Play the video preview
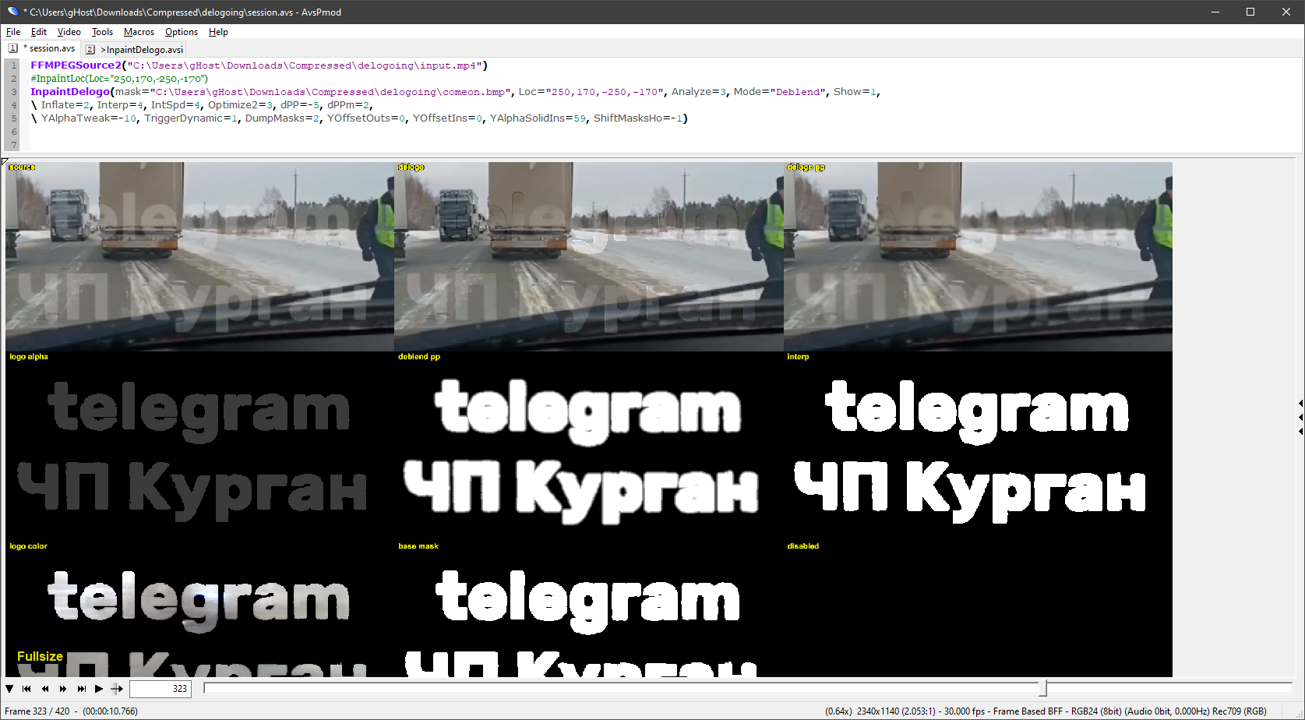 click(99, 689)
